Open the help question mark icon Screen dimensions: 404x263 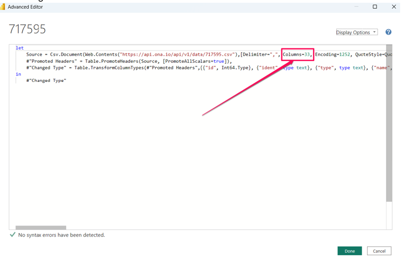coord(388,32)
